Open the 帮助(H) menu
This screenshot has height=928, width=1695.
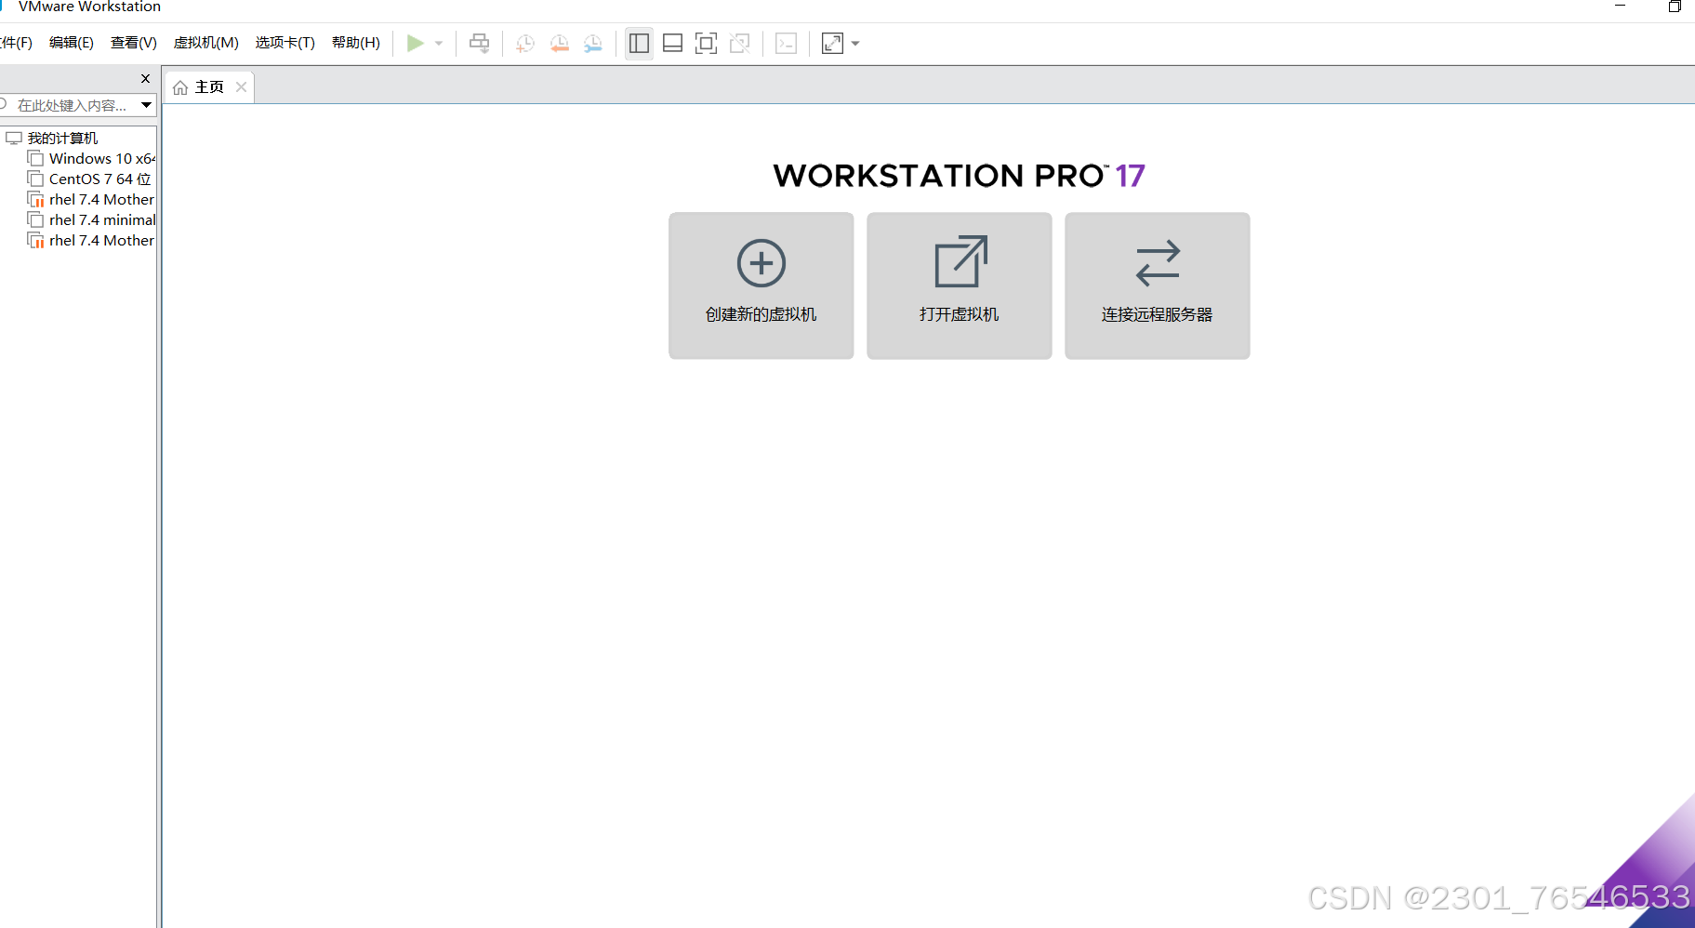356,43
